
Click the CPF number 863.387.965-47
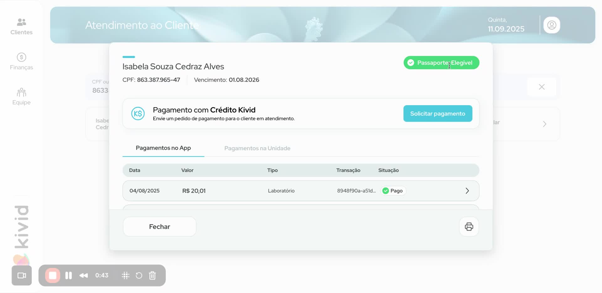159,80
